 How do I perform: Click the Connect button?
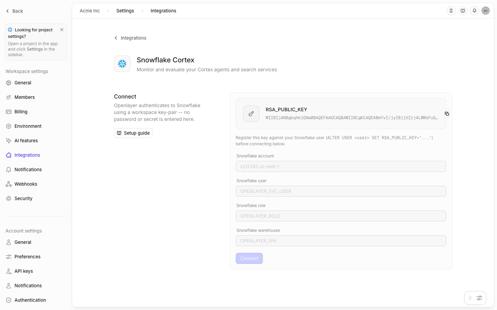click(249, 258)
